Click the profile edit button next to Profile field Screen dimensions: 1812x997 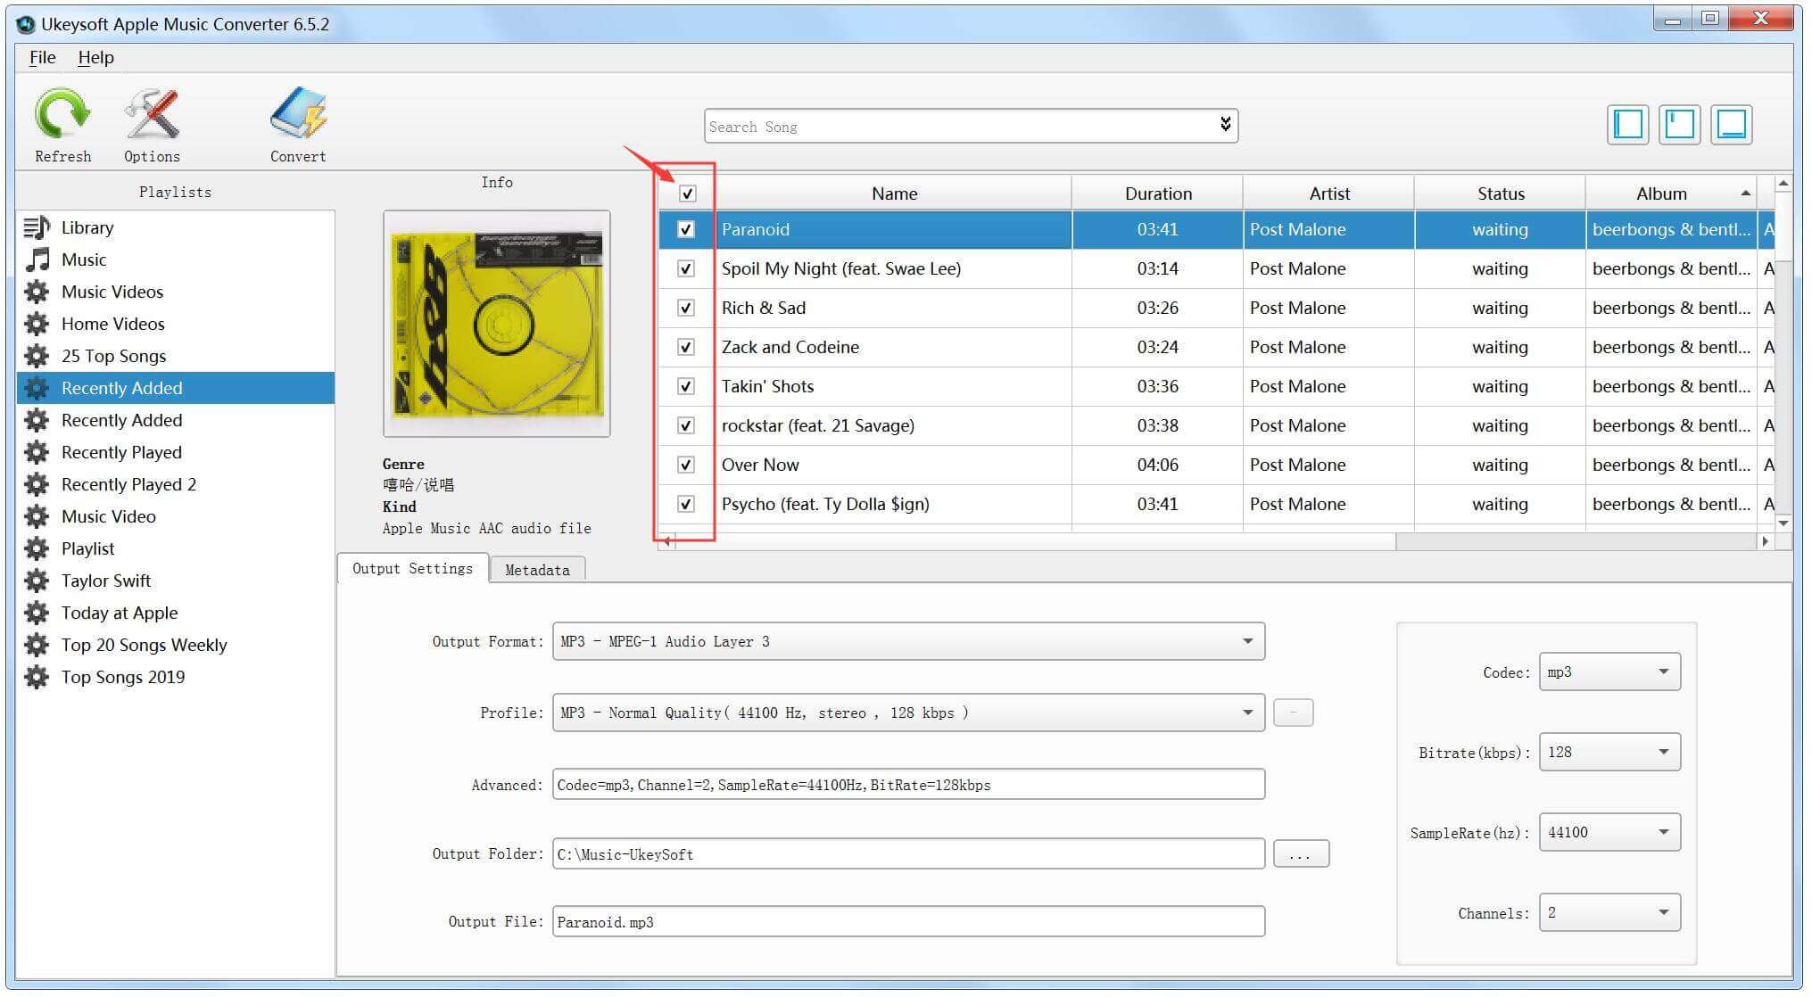pos(1294,713)
